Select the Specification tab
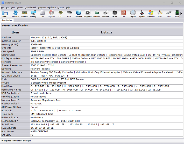This screenshot has height=144, width=184. click(7, 20)
